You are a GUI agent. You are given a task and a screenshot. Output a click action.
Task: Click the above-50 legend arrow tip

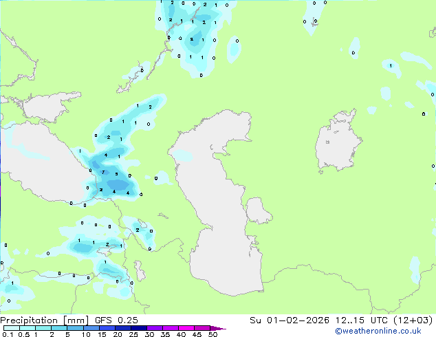218,328
